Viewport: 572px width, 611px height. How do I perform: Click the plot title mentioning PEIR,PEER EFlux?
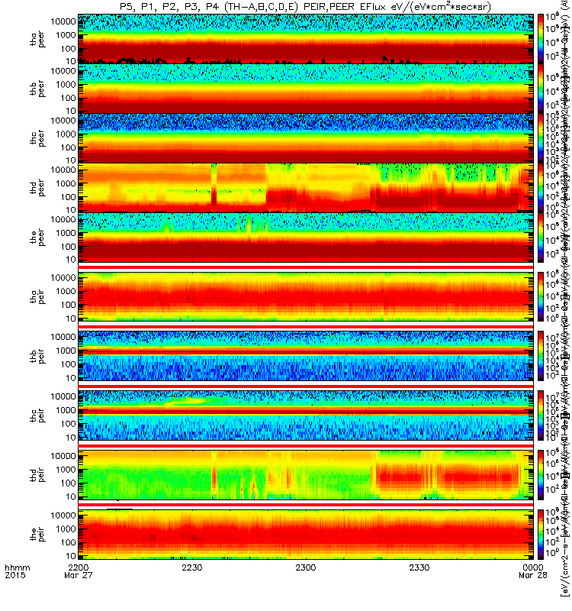click(306, 7)
